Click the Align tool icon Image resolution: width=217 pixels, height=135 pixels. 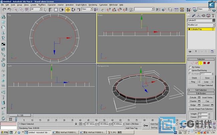click(164, 10)
